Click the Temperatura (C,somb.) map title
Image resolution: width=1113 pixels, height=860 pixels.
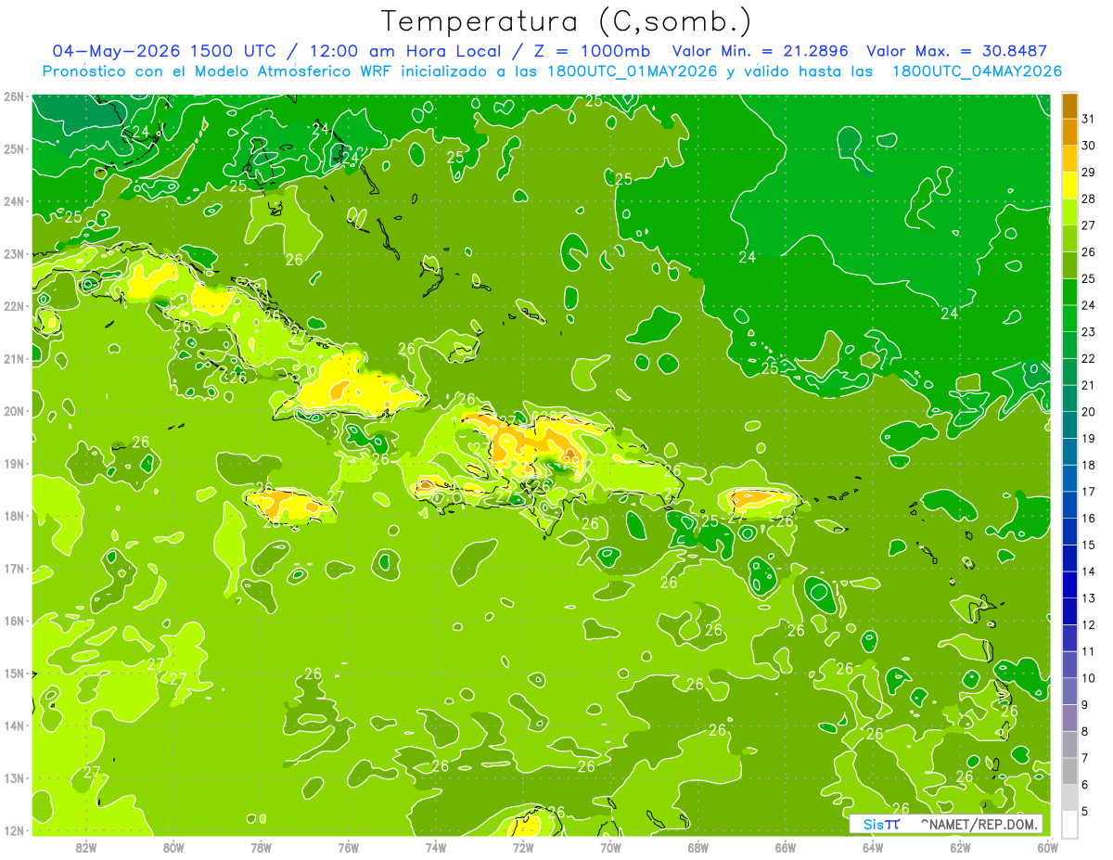click(x=567, y=21)
